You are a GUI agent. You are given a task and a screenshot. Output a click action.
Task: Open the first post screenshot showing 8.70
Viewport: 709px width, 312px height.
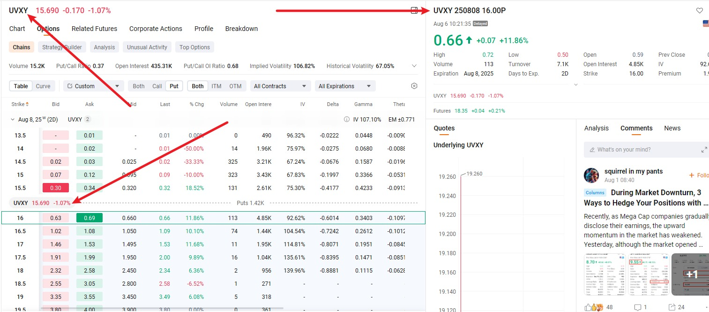pos(605,275)
